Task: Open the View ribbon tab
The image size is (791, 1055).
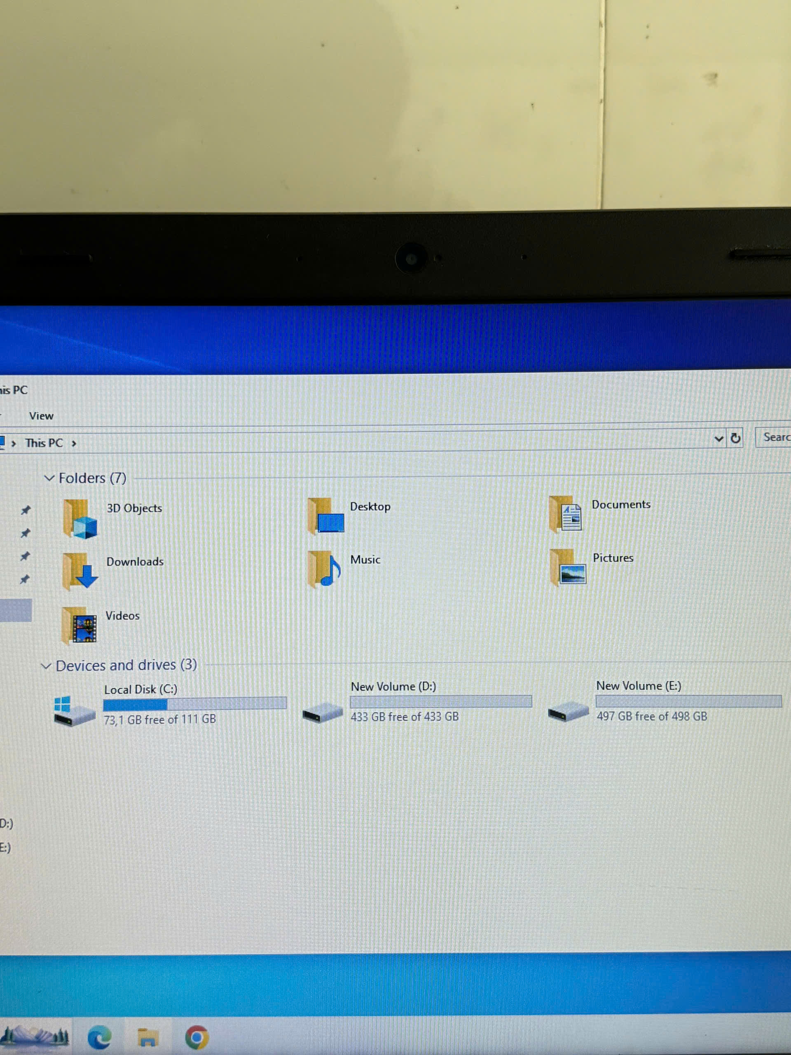Action: pyautogui.click(x=42, y=416)
